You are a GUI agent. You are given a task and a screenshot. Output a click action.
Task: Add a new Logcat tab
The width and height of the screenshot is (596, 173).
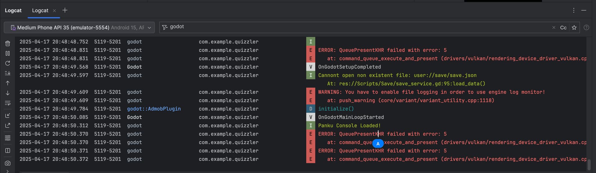[x=65, y=10]
